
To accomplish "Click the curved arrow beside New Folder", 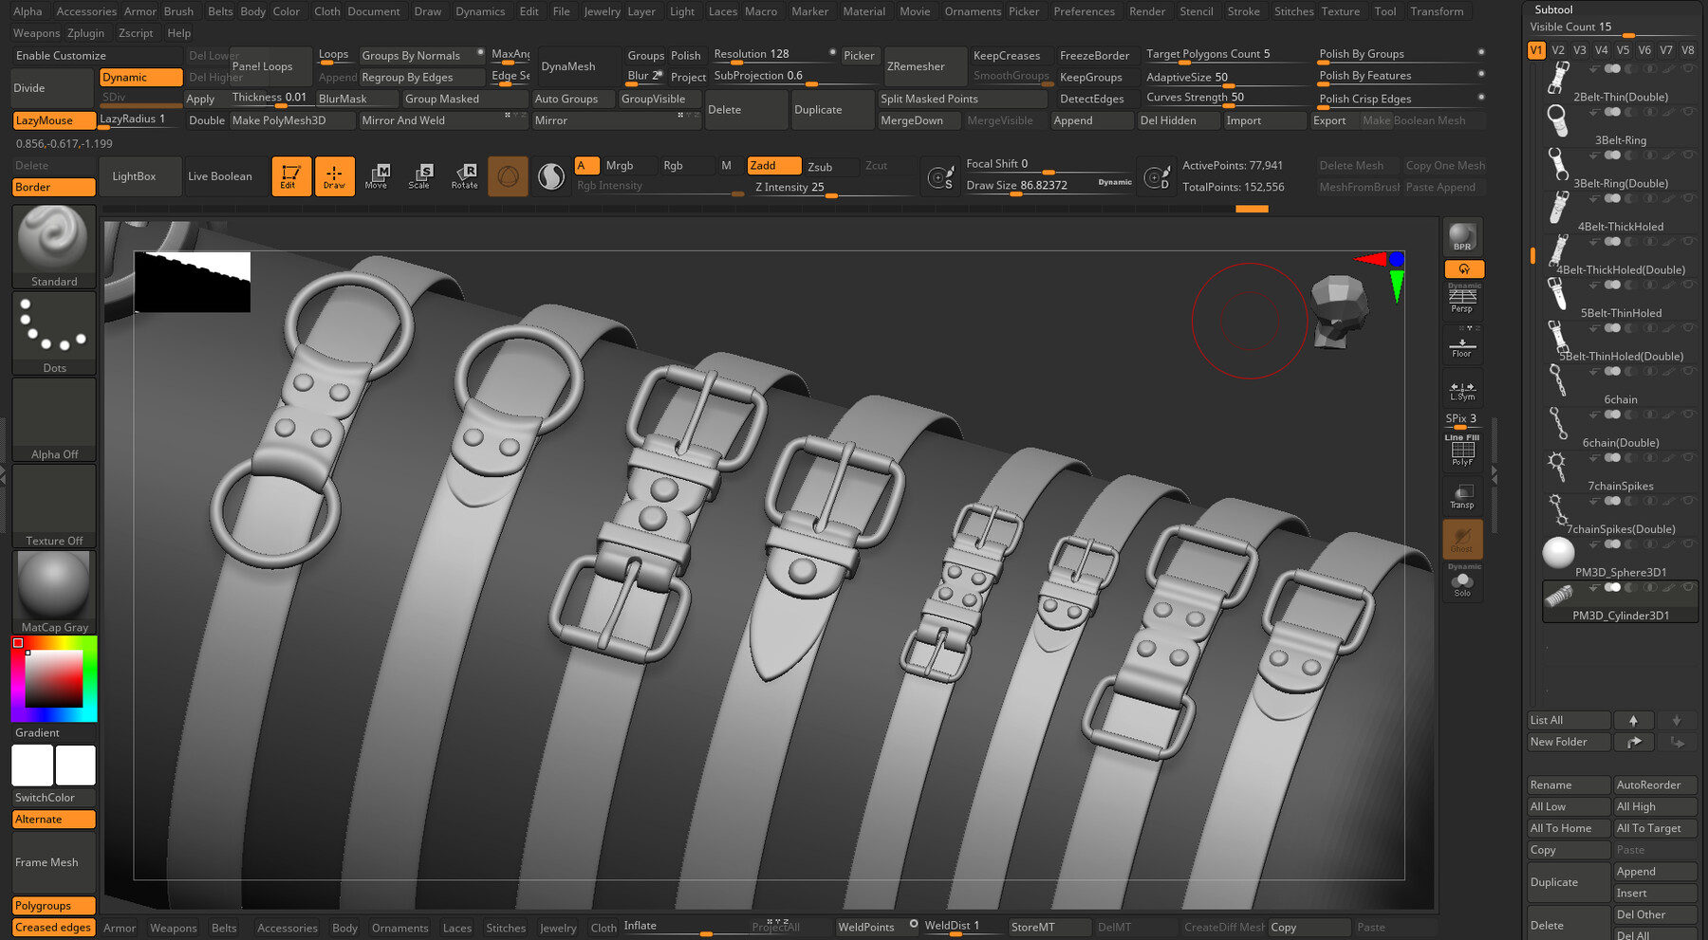I will [x=1633, y=742].
